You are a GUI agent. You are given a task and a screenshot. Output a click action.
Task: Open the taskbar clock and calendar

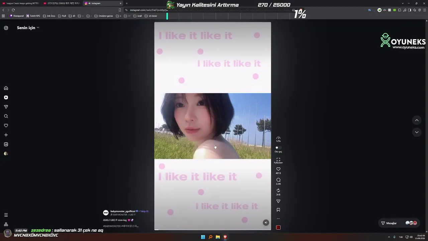coord(420,237)
